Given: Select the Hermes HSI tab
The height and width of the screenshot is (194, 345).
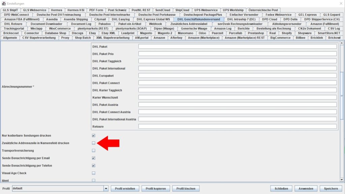Looking at the screenshot, I should pyautogui.click(x=76, y=10).
